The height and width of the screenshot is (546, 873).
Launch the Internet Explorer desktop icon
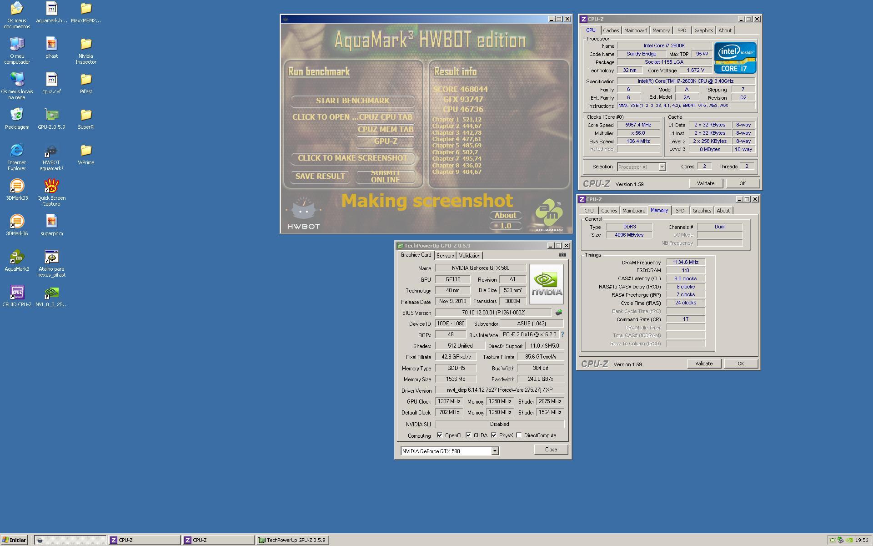pos(17,157)
